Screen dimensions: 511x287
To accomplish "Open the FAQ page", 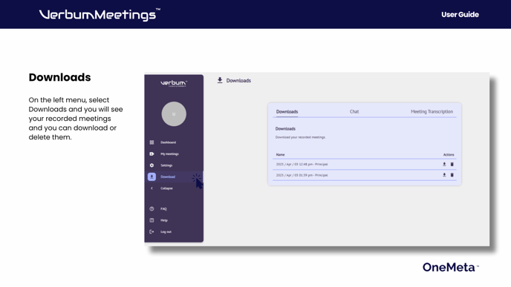I will tap(163, 209).
